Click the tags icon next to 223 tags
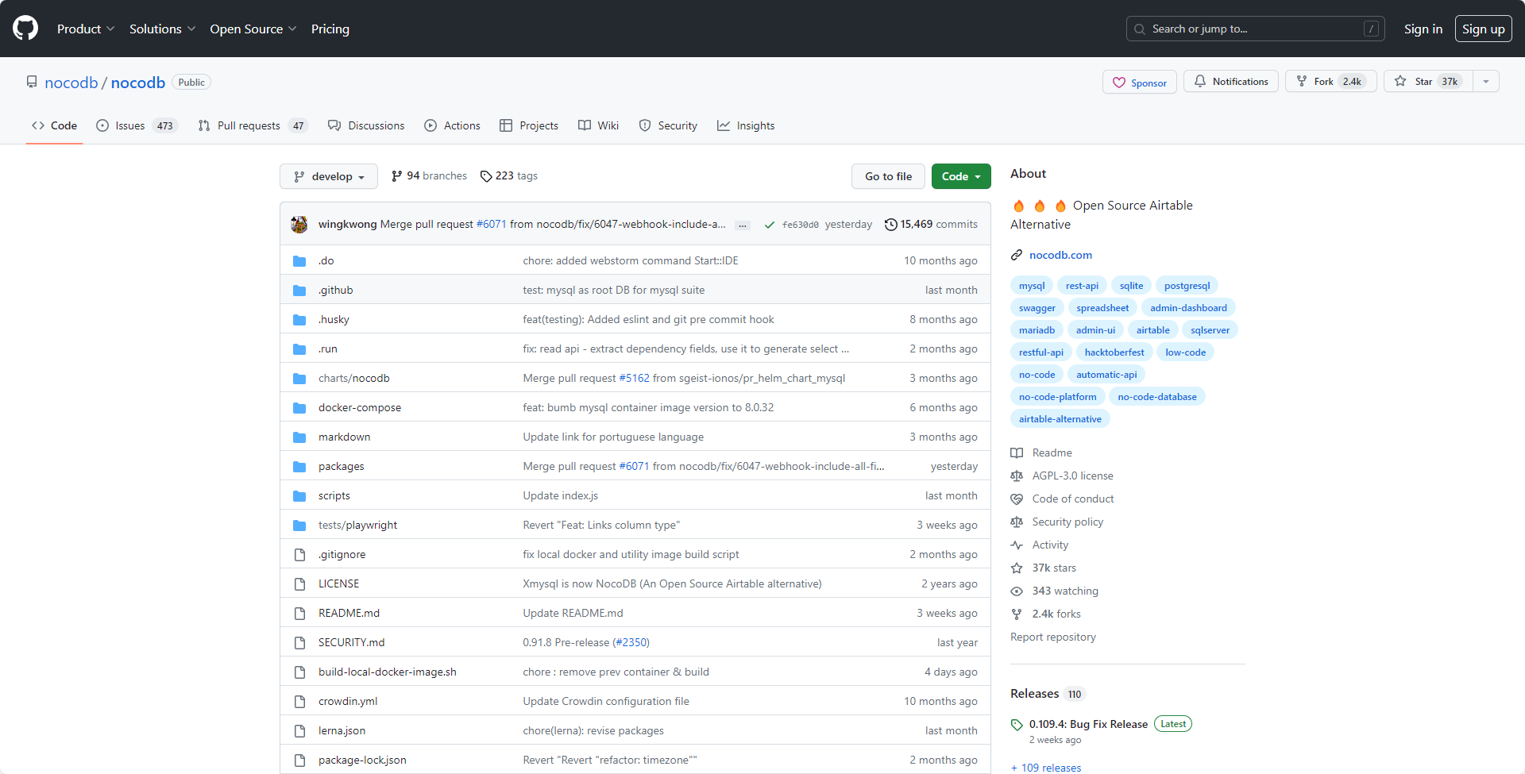 486,176
